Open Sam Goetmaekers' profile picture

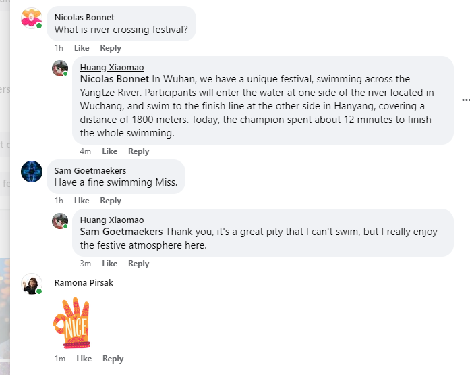click(x=32, y=172)
